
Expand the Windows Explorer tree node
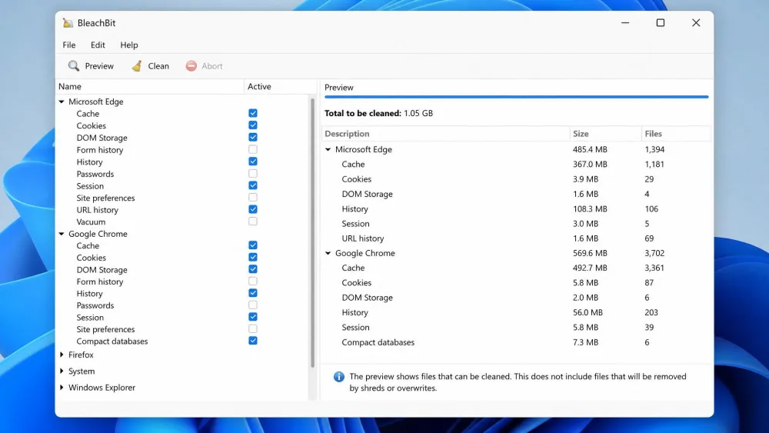click(62, 388)
